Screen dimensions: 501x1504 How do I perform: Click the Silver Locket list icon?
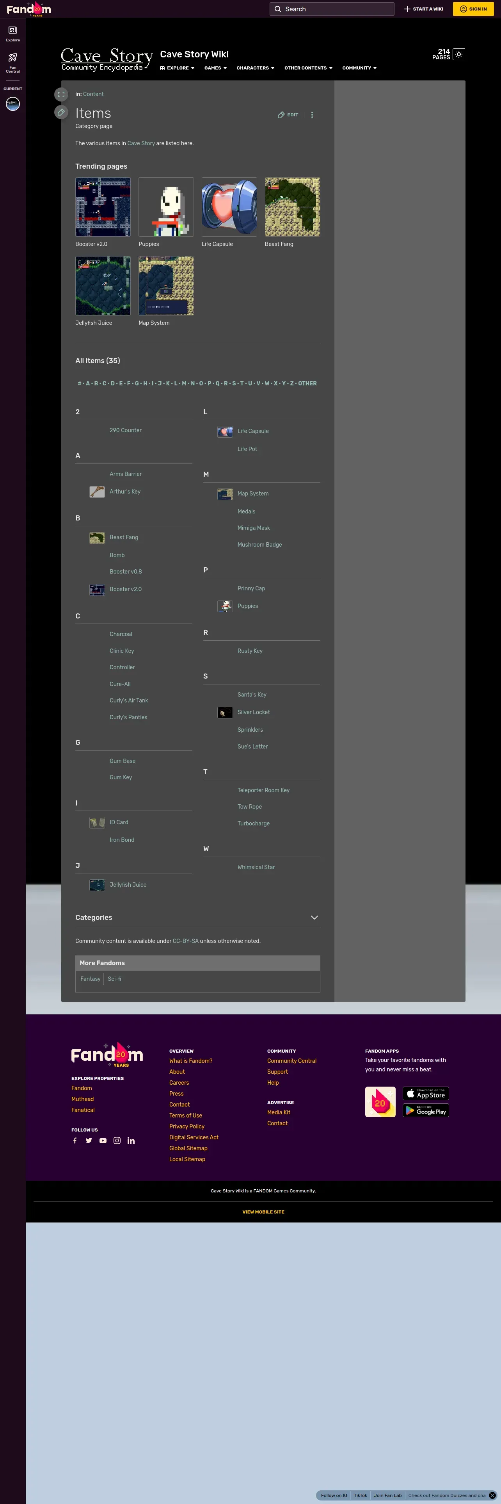coord(224,712)
